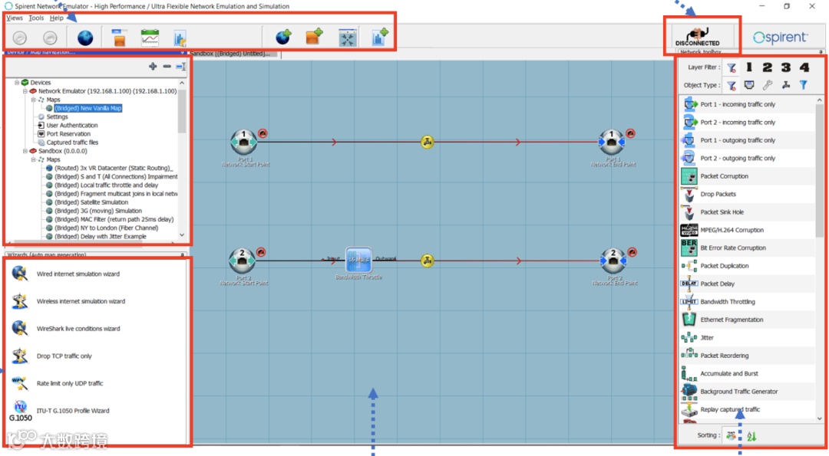Select Jitter toolbox item
This screenshot has width=829, height=456.
[748, 338]
